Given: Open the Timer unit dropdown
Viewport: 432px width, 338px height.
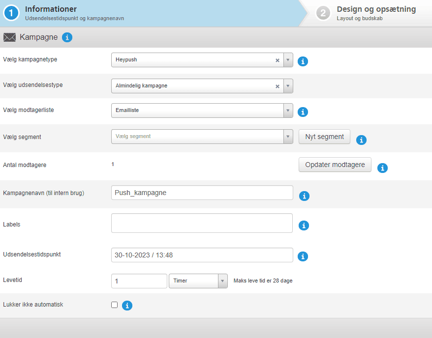Looking at the screenshot, I should tap(222, 281).
